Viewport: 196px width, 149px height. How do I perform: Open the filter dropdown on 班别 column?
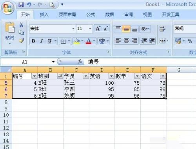[x=60, y=76]
